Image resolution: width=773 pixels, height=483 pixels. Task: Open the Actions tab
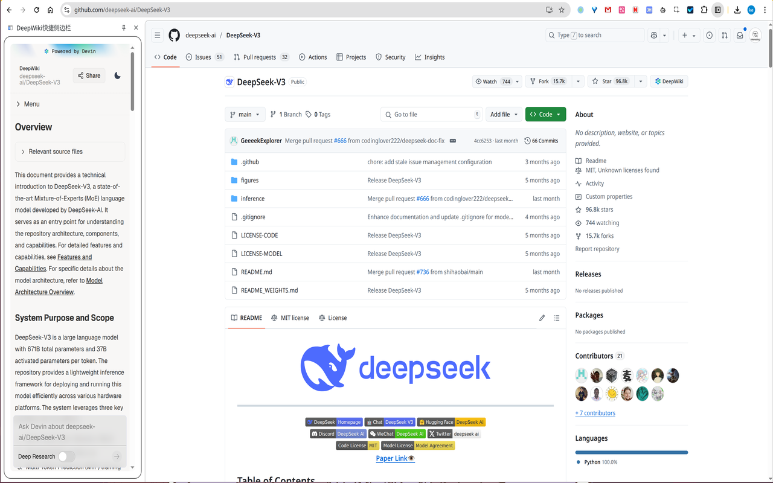click(313, 57)
